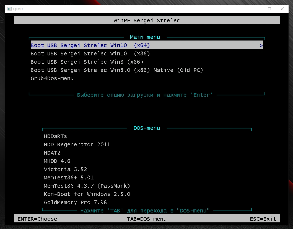Select HDDaRTs in DOS-menu
293x229 pixels.
tap(55, 136)
